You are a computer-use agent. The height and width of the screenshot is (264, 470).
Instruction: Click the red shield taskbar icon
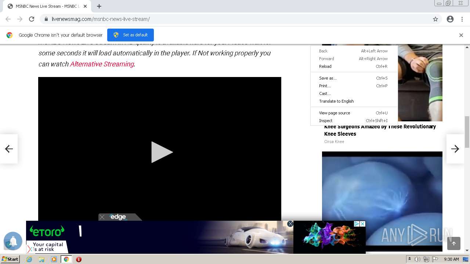(x=79, y=259)
